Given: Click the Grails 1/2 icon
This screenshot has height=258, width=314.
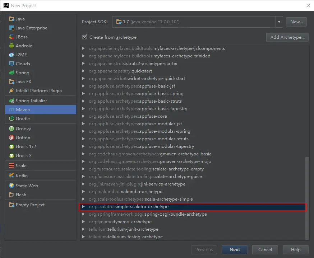Looking at the screenshot, I should tap(11, 147).
